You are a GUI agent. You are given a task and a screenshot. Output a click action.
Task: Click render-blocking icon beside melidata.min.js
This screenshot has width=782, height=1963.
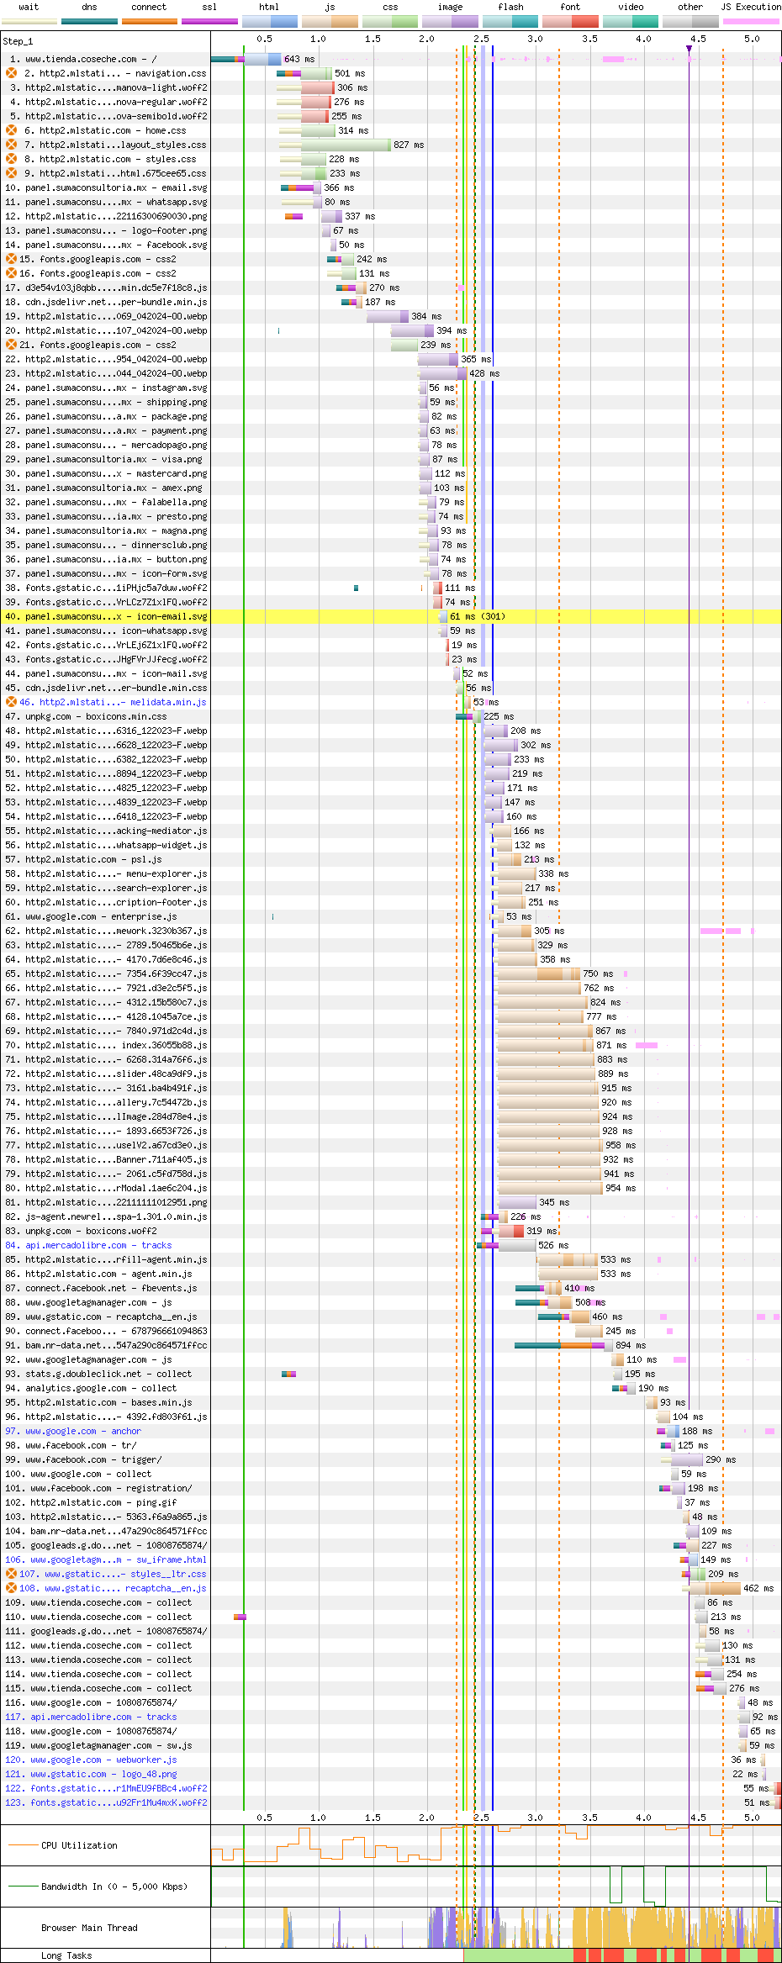pyautogui.click(x=12, y=702)
